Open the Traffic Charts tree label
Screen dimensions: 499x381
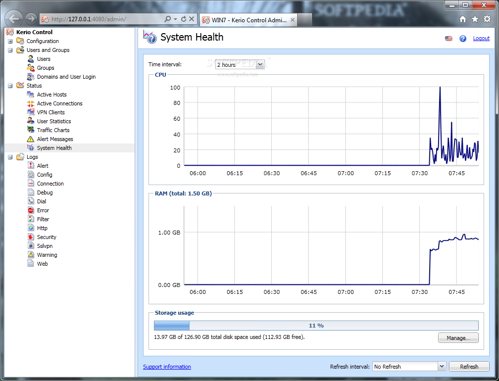53,130
